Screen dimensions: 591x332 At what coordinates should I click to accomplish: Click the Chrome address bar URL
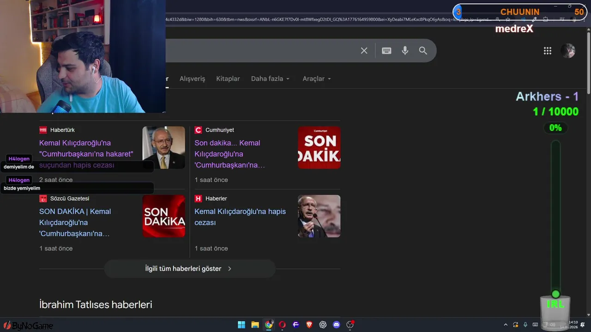[x=328, y=19]
